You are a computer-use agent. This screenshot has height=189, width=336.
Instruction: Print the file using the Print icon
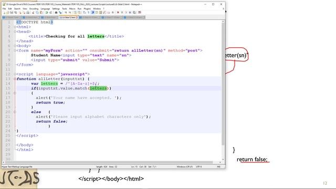(x=27, y=13)
